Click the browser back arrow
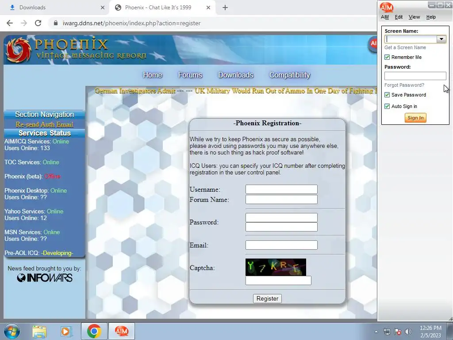The width and height of the screenshot is (453, 340). pyautogui.click(x=10, y=23)
